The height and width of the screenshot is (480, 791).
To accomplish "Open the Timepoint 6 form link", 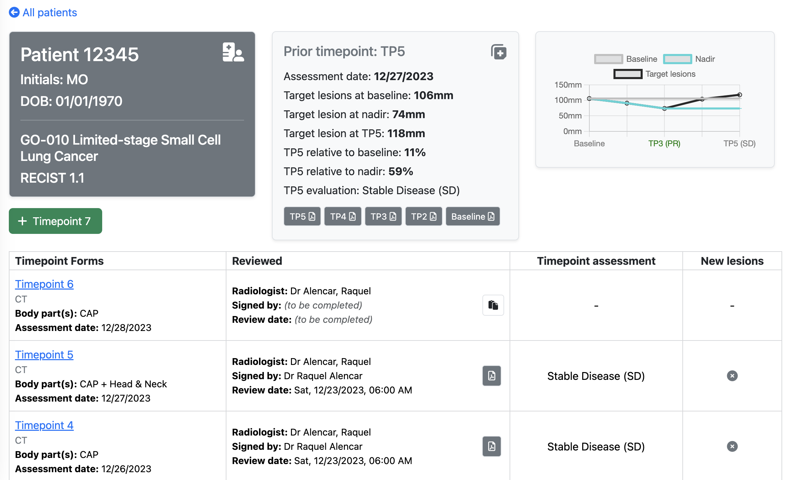I will pos(44,284).
